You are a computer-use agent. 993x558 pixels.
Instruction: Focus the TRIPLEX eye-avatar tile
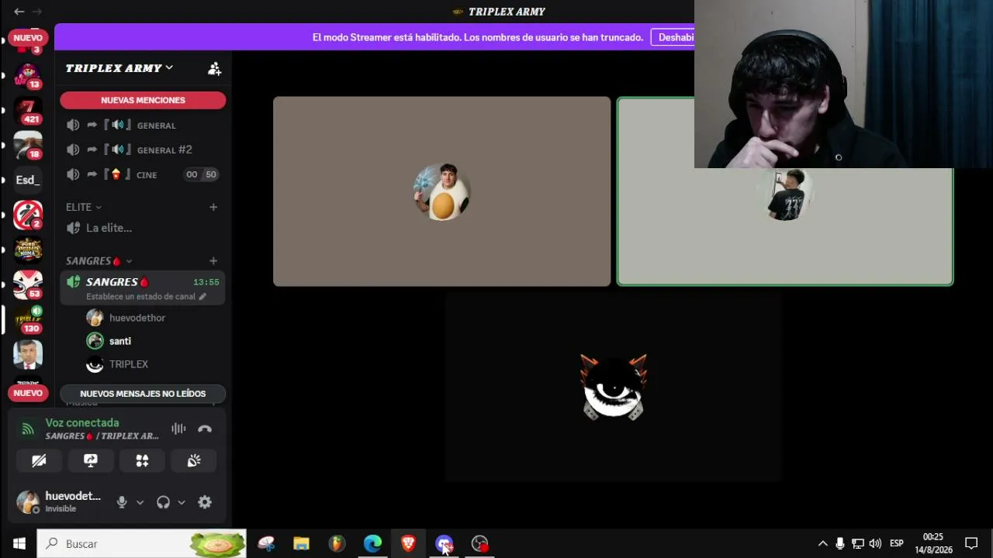[x=613, y=387]
